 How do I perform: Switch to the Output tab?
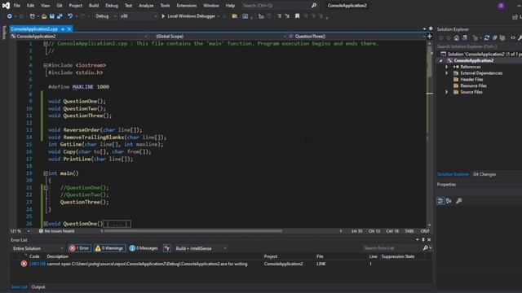38,286
